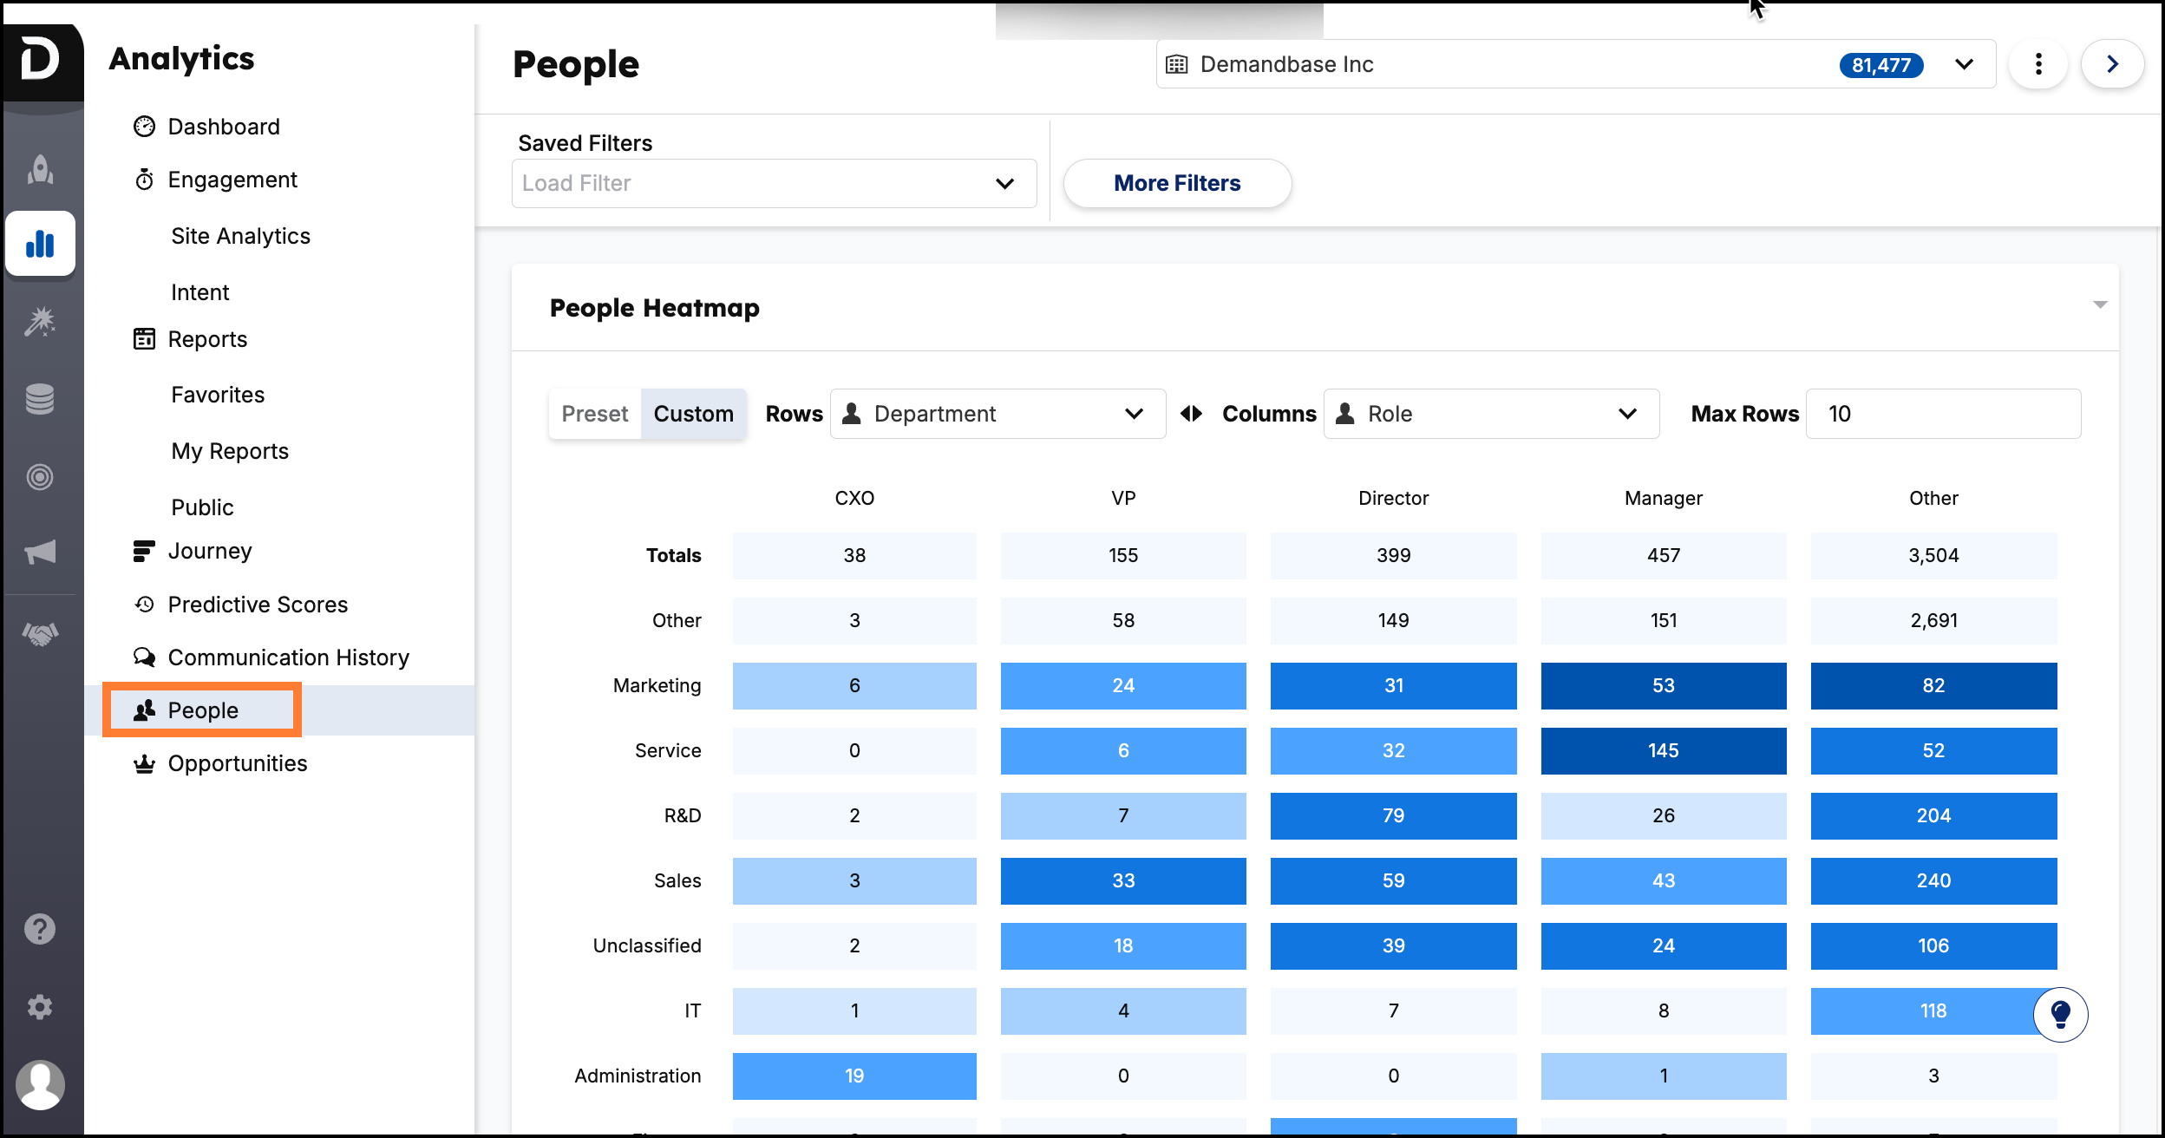The width and height of the screenshot is (2165, 1138).
Task: Open the handshake sidebar icon
Action: click(x=40, y=635)
